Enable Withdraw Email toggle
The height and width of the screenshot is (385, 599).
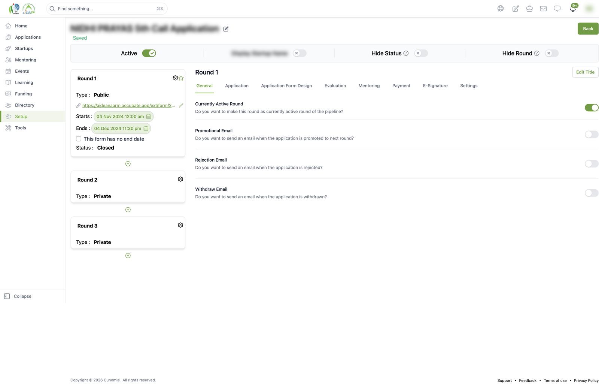[592, 193]
